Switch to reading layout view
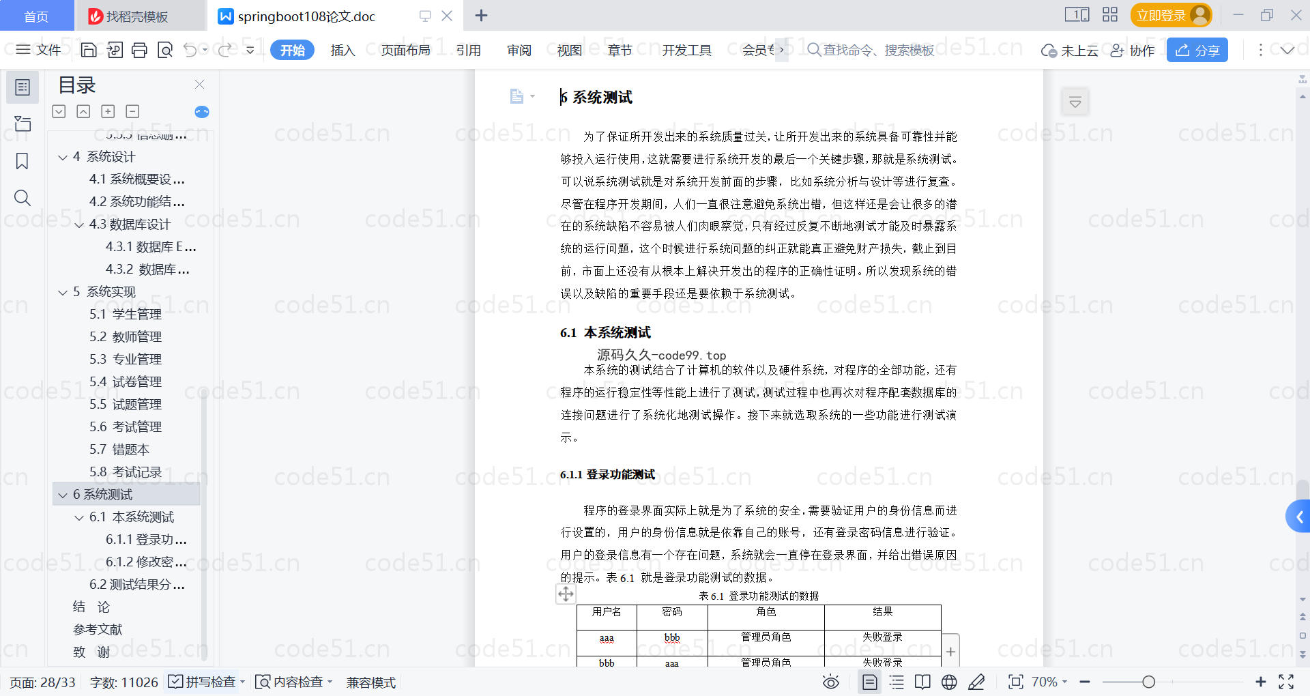 (922, 682)
